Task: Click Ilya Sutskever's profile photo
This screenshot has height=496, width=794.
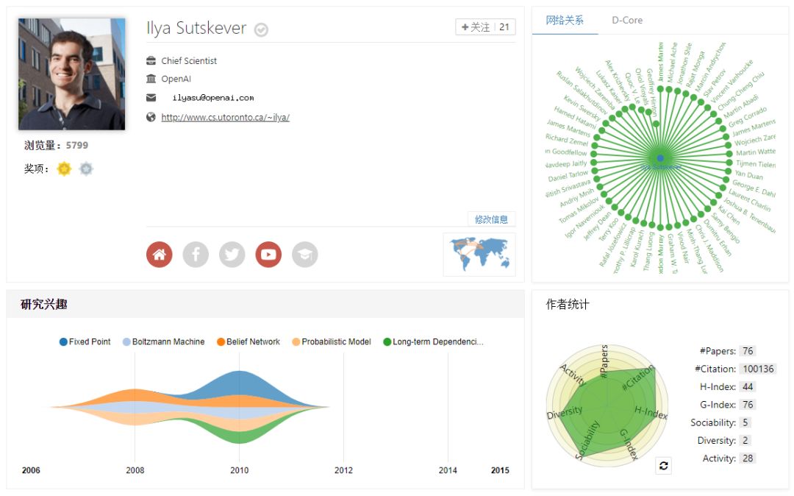Action: point(72,74)
